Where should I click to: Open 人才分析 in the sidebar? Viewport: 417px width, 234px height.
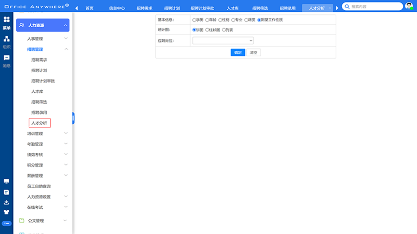pos(39,123)
